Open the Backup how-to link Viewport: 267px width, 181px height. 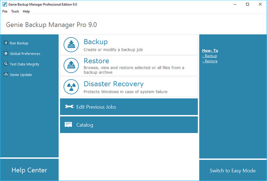[x=210, y=56]
